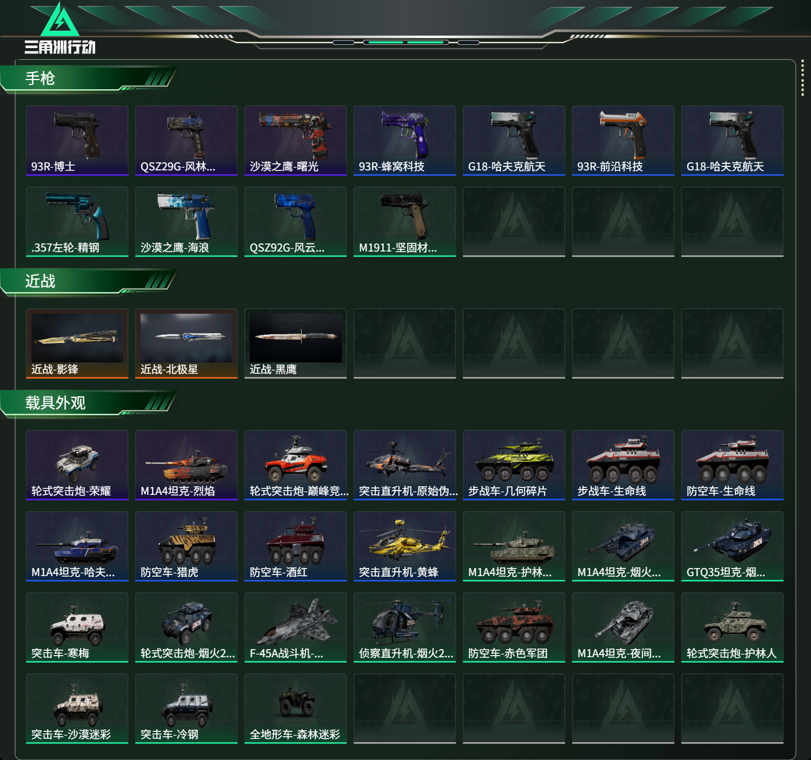Pick the 沙漠之鹰-曙光 pistol skin
Screen dimensions: 811x760
[296, 141]
